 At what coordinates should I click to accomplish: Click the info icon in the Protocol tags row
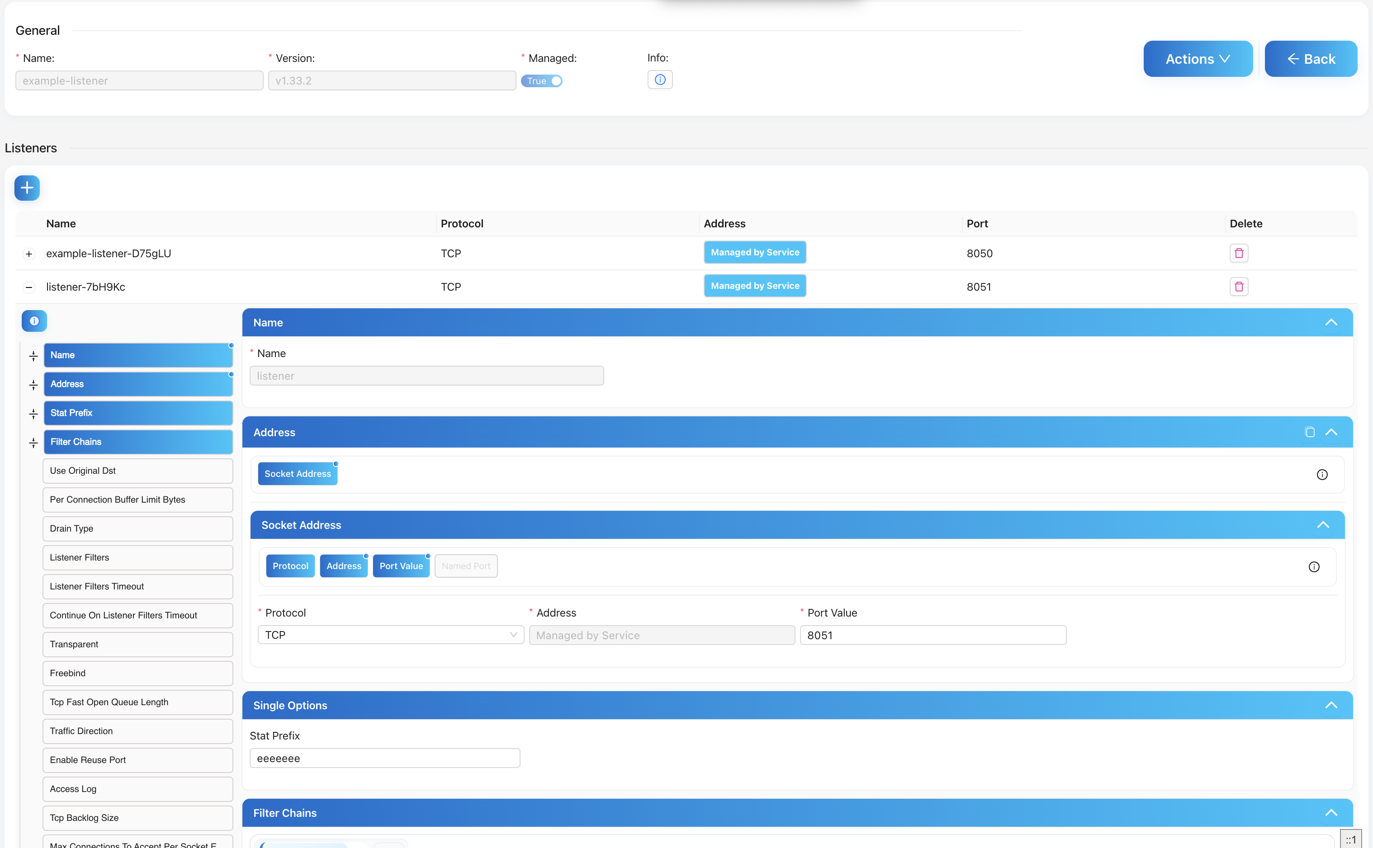[1313, 566]
